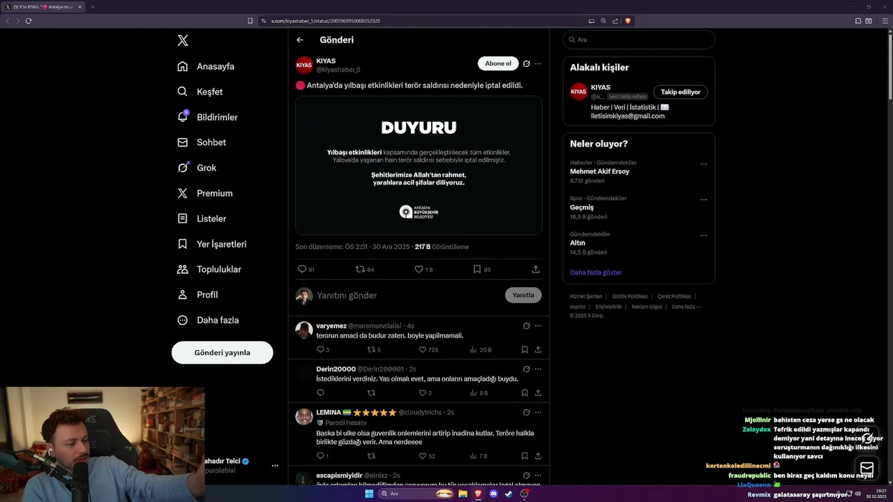Repost the main post with 84 reposts
Image resolution: width=893 pixels, height=502 pixels.
pos(361,269)
